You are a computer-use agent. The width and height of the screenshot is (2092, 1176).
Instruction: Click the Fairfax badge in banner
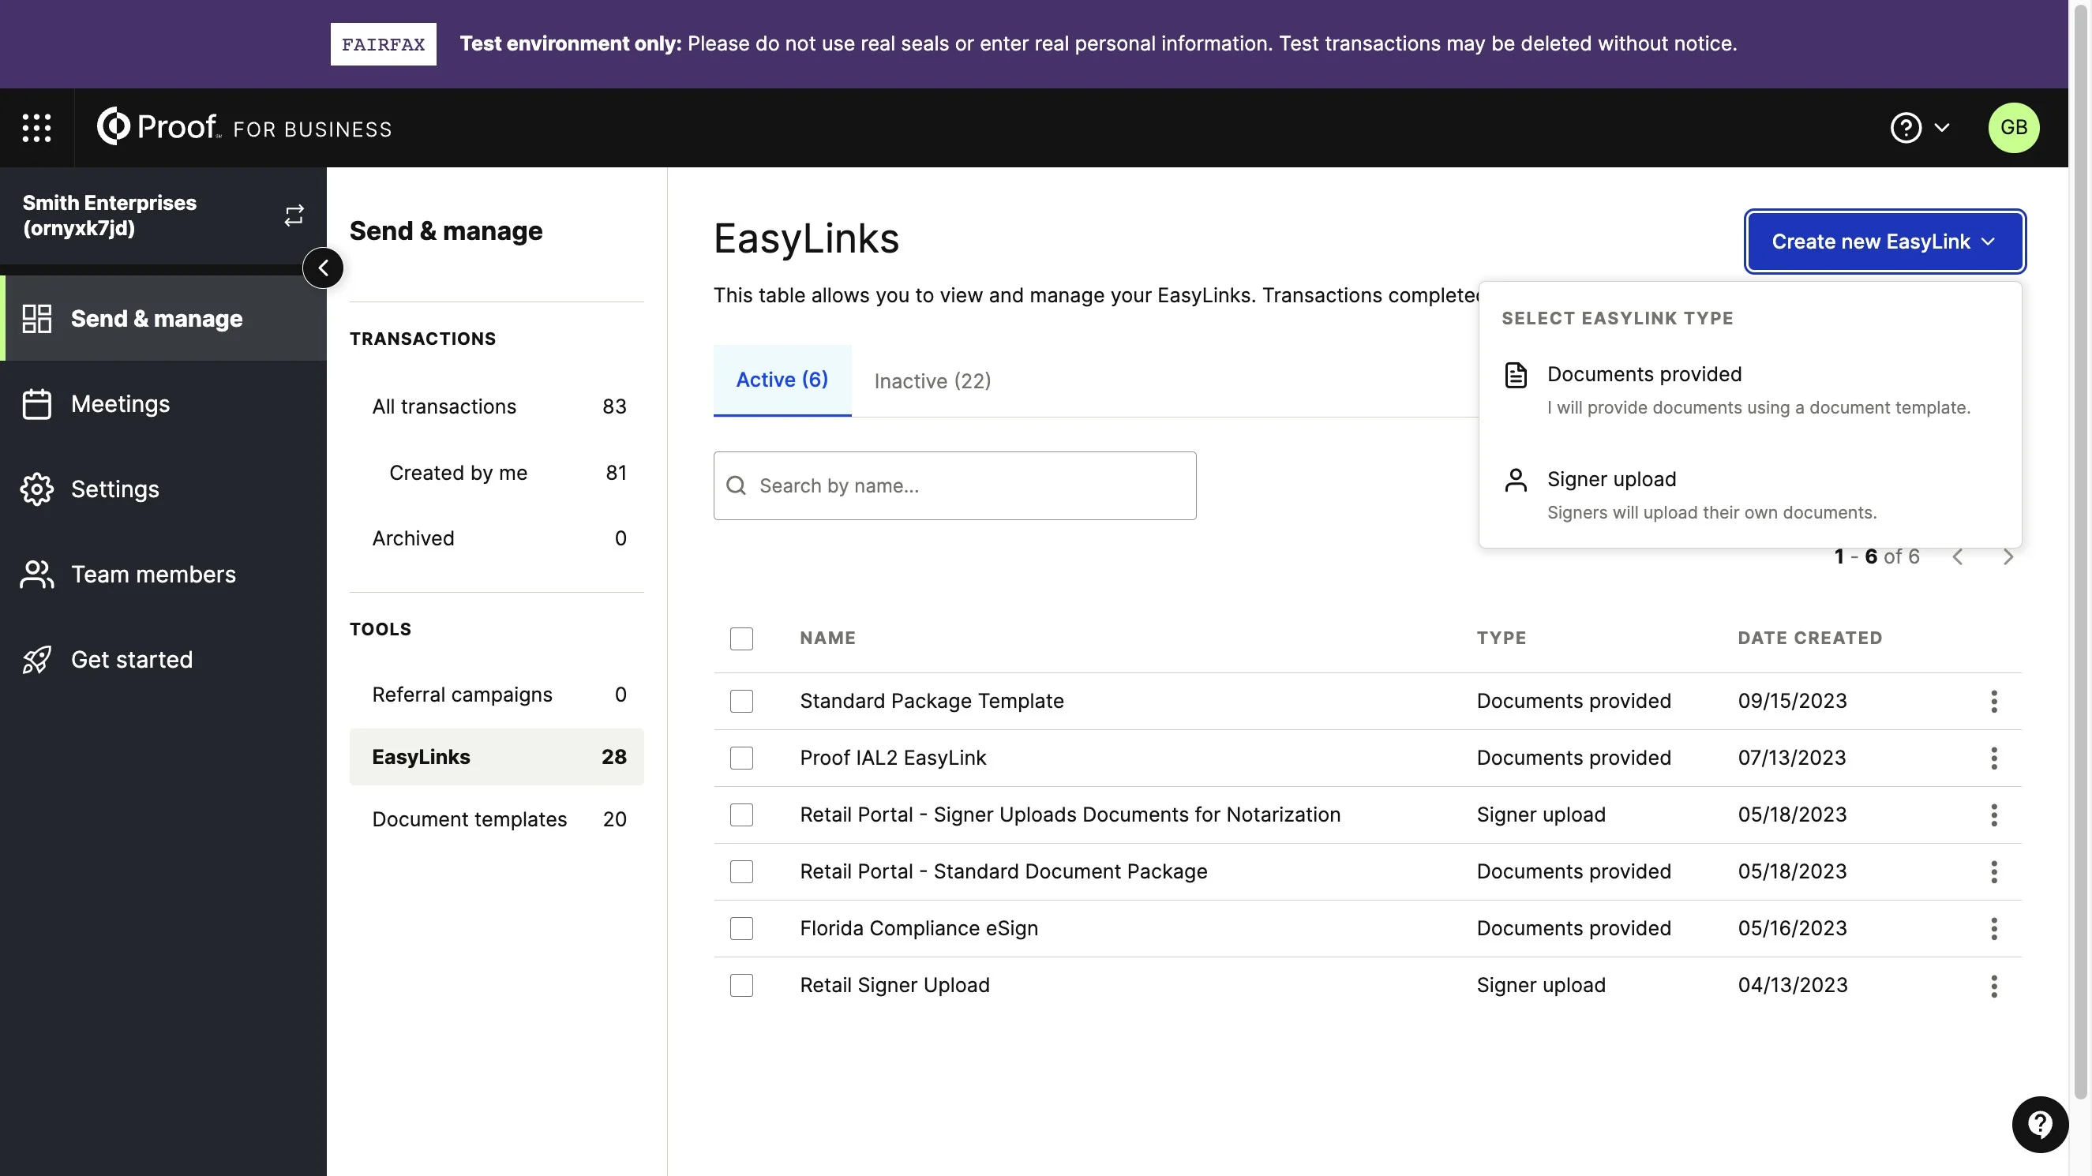coord(384,44)
